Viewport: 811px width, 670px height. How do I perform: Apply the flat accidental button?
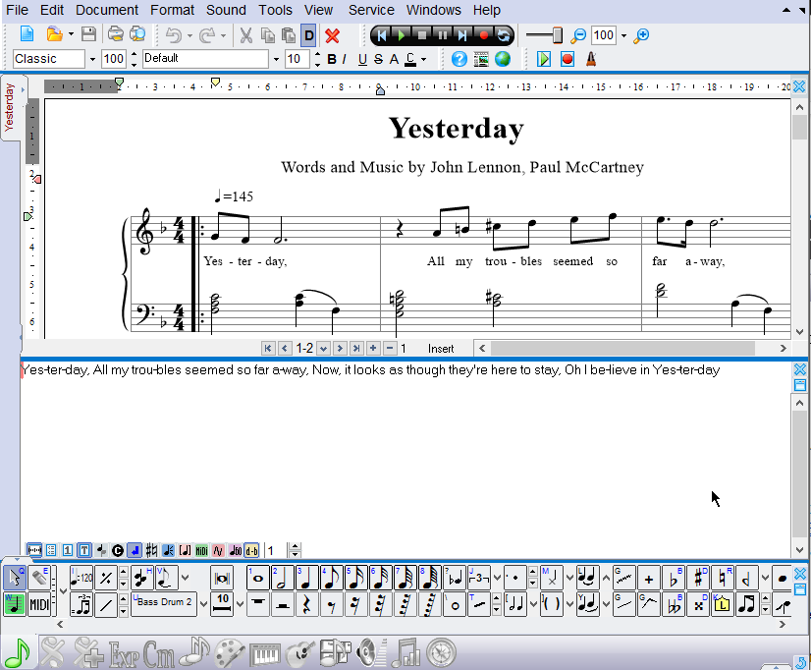[674, 578]
